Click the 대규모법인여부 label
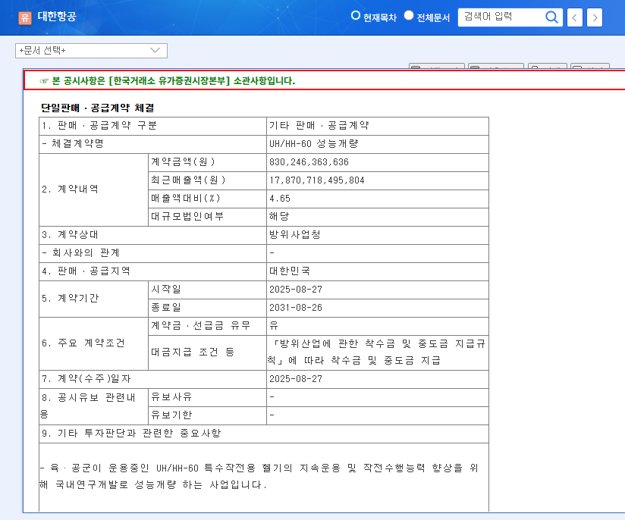625x520 pixels. click(x=187, y=216)
